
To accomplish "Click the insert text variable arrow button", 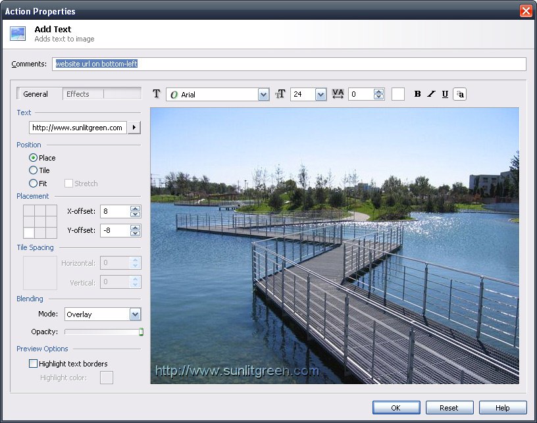I will [134, 128].
